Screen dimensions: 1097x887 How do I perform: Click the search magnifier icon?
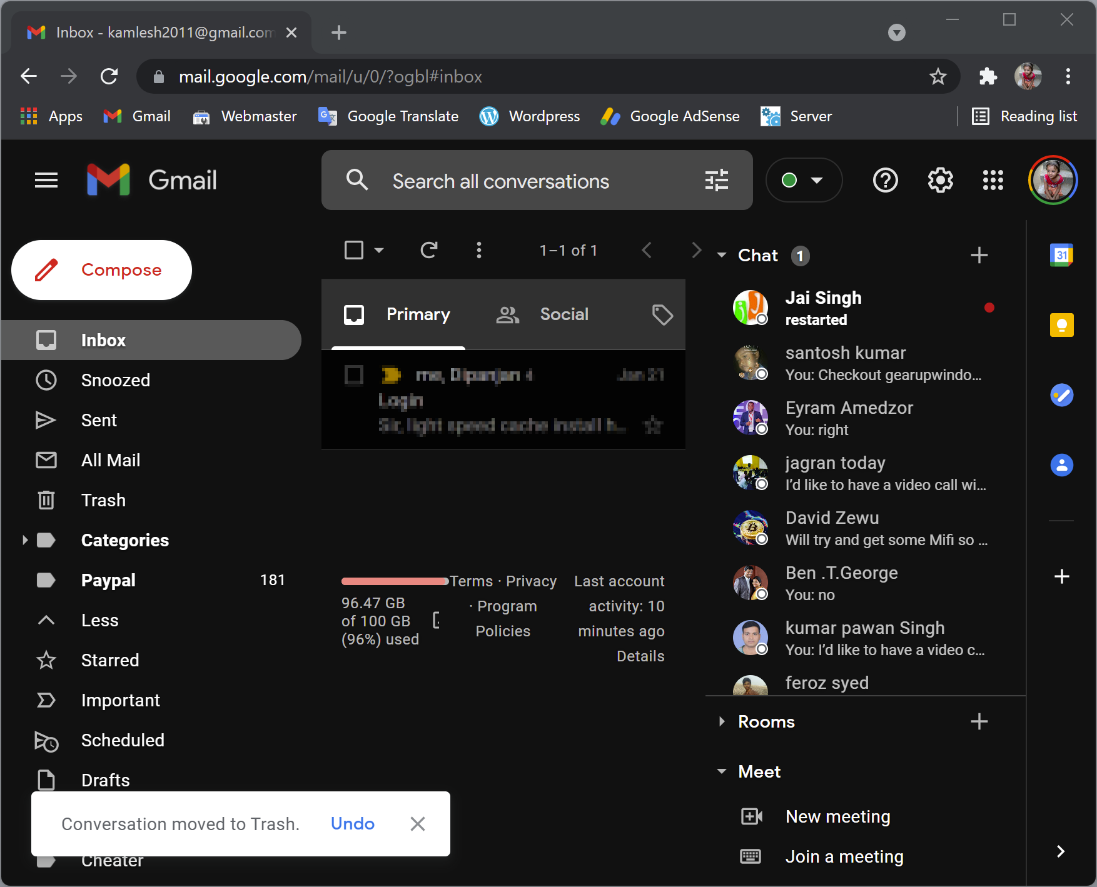click(357, 180)
